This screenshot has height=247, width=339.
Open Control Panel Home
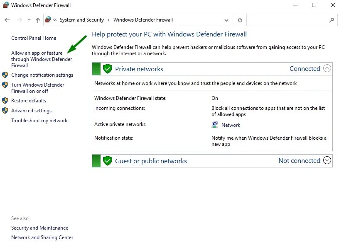(34, 38)
